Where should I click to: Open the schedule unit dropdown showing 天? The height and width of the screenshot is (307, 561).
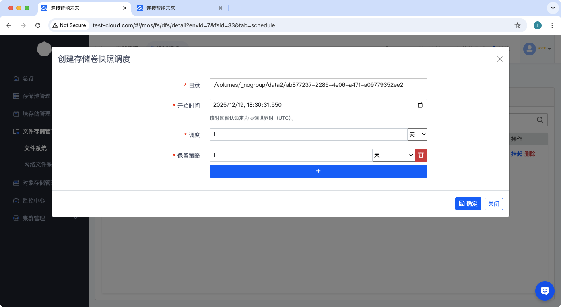coord(417,135)
